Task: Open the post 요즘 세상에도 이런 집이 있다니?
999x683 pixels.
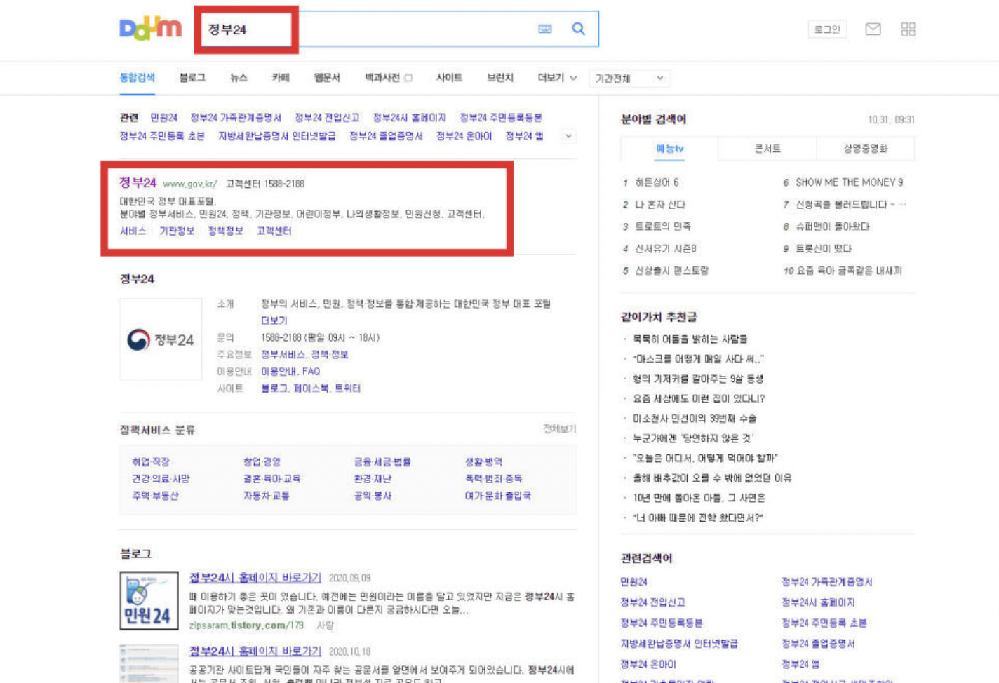Action: tap(699, 398)
